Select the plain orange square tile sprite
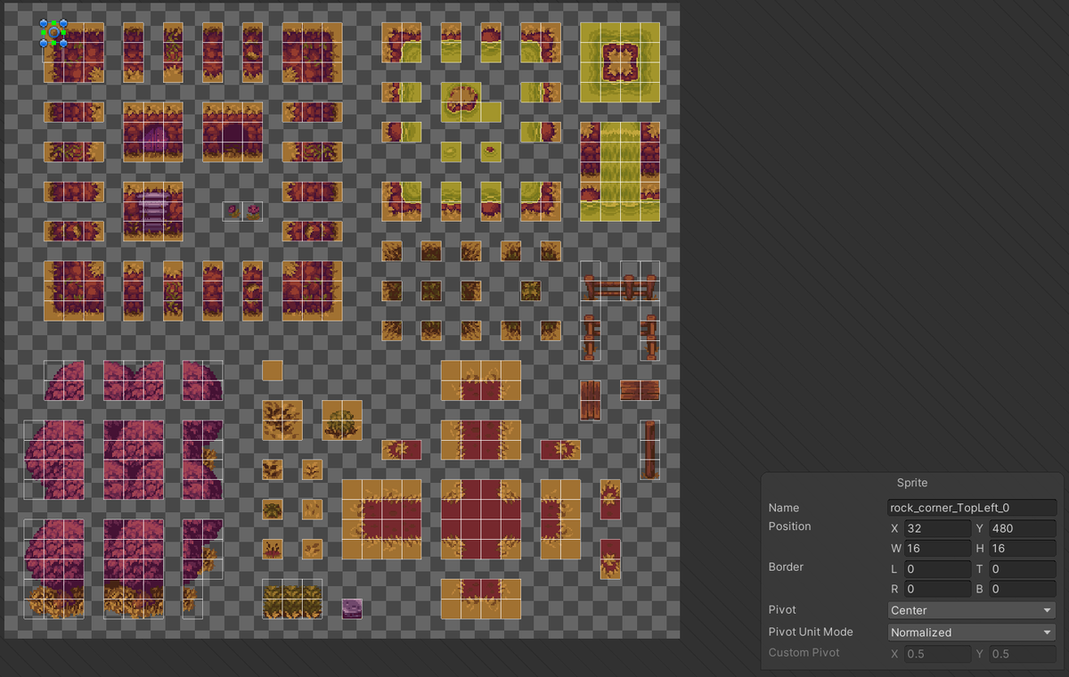The image size is (1069, 677). [273, 371]
